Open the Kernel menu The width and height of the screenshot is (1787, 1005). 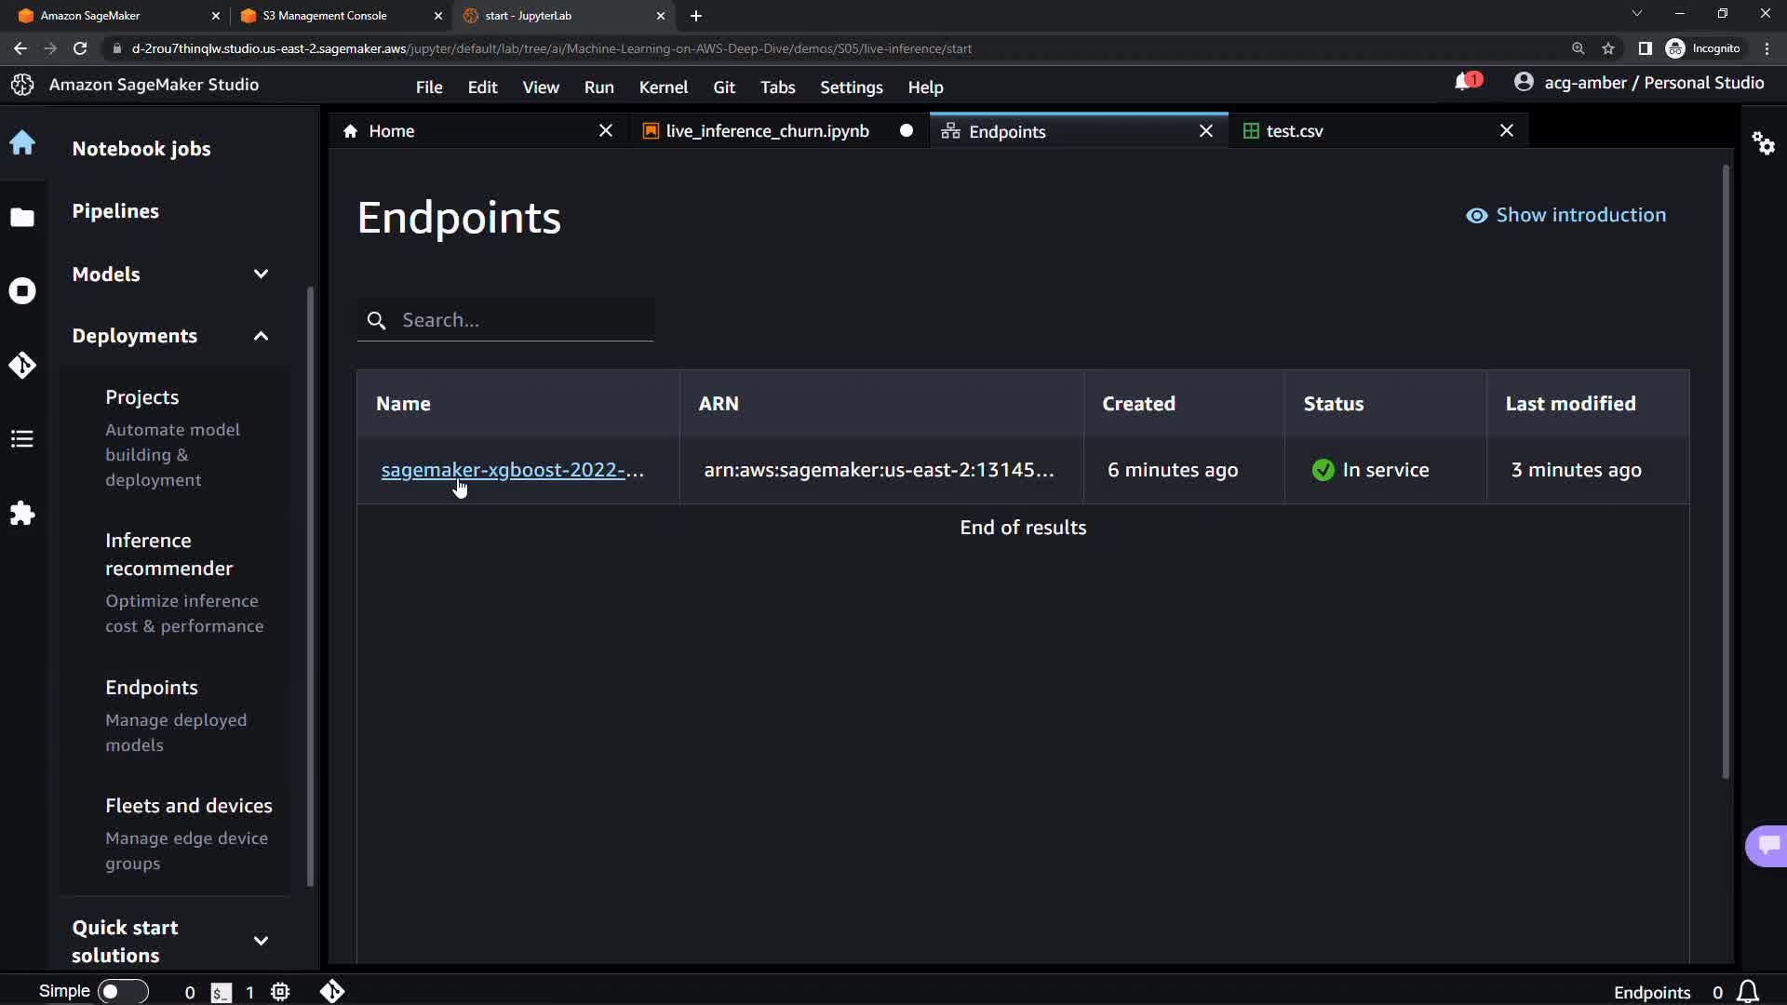click(x=663, y=87)
